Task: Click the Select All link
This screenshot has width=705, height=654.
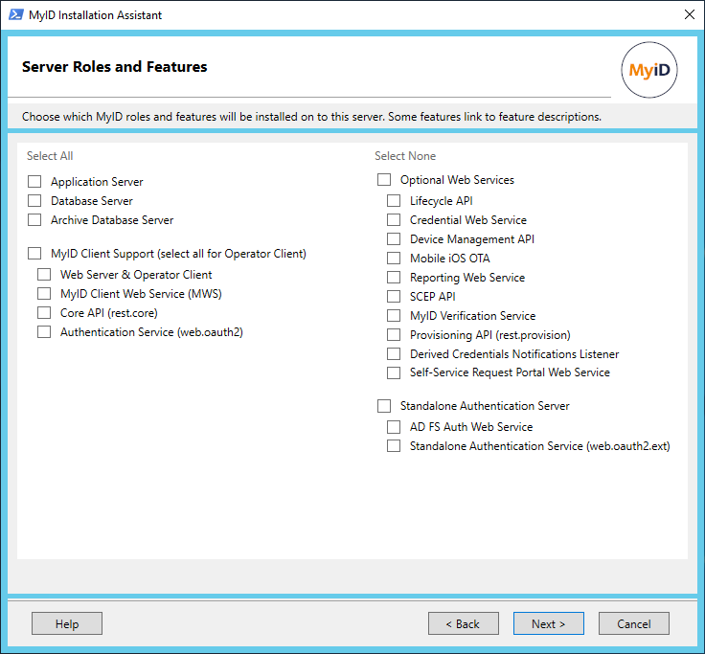Action: tap(50, 156)
